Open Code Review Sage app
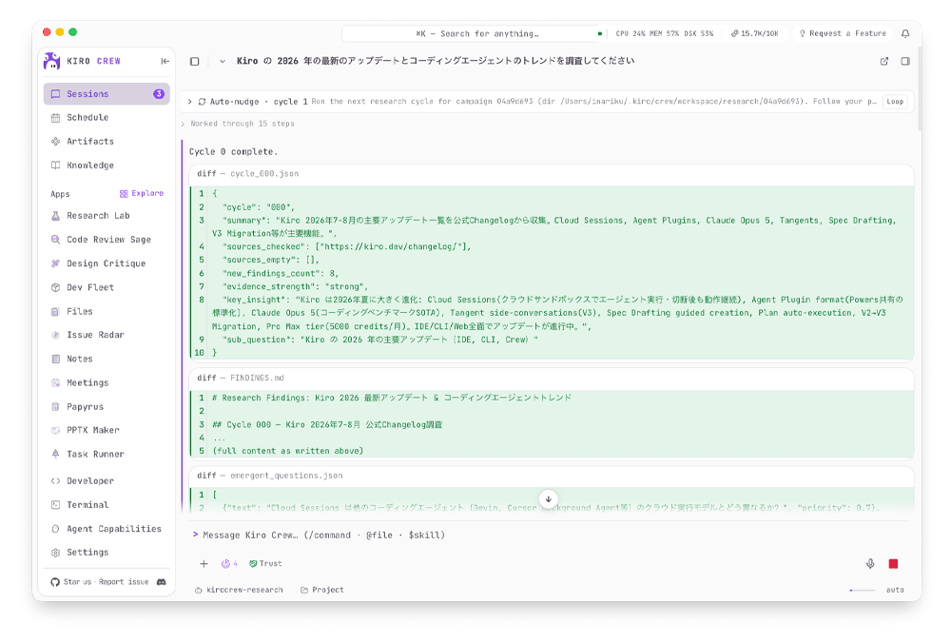951x643 pixels. [x=107, y=240]
